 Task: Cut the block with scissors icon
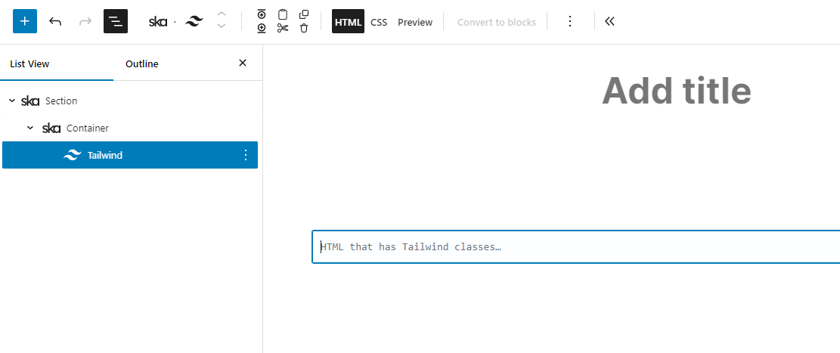(283, 28)
